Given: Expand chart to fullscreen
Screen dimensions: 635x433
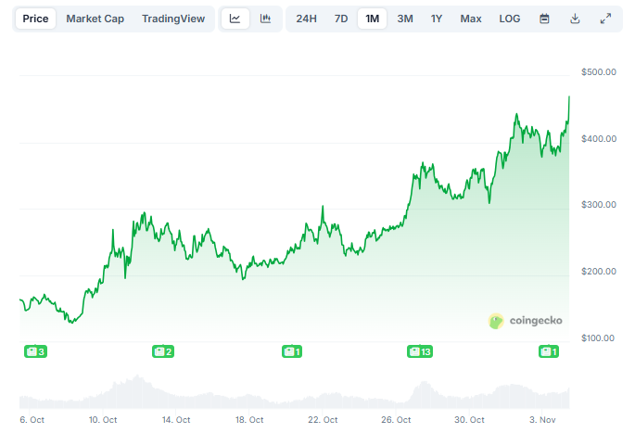Looking at the screenshot, I should (x=605, y=19).
